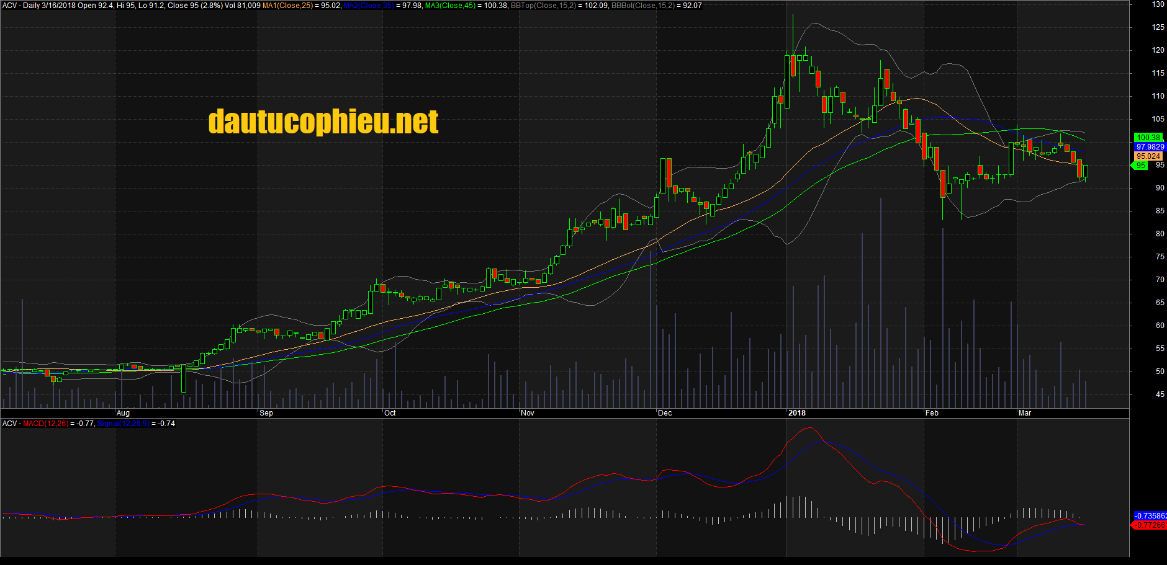Image resolution: width=1167 pixels, height=565 pixels.
Task: Select the MA2(Close,30) = 97.98 legend label
Action: tap(382, 6)
